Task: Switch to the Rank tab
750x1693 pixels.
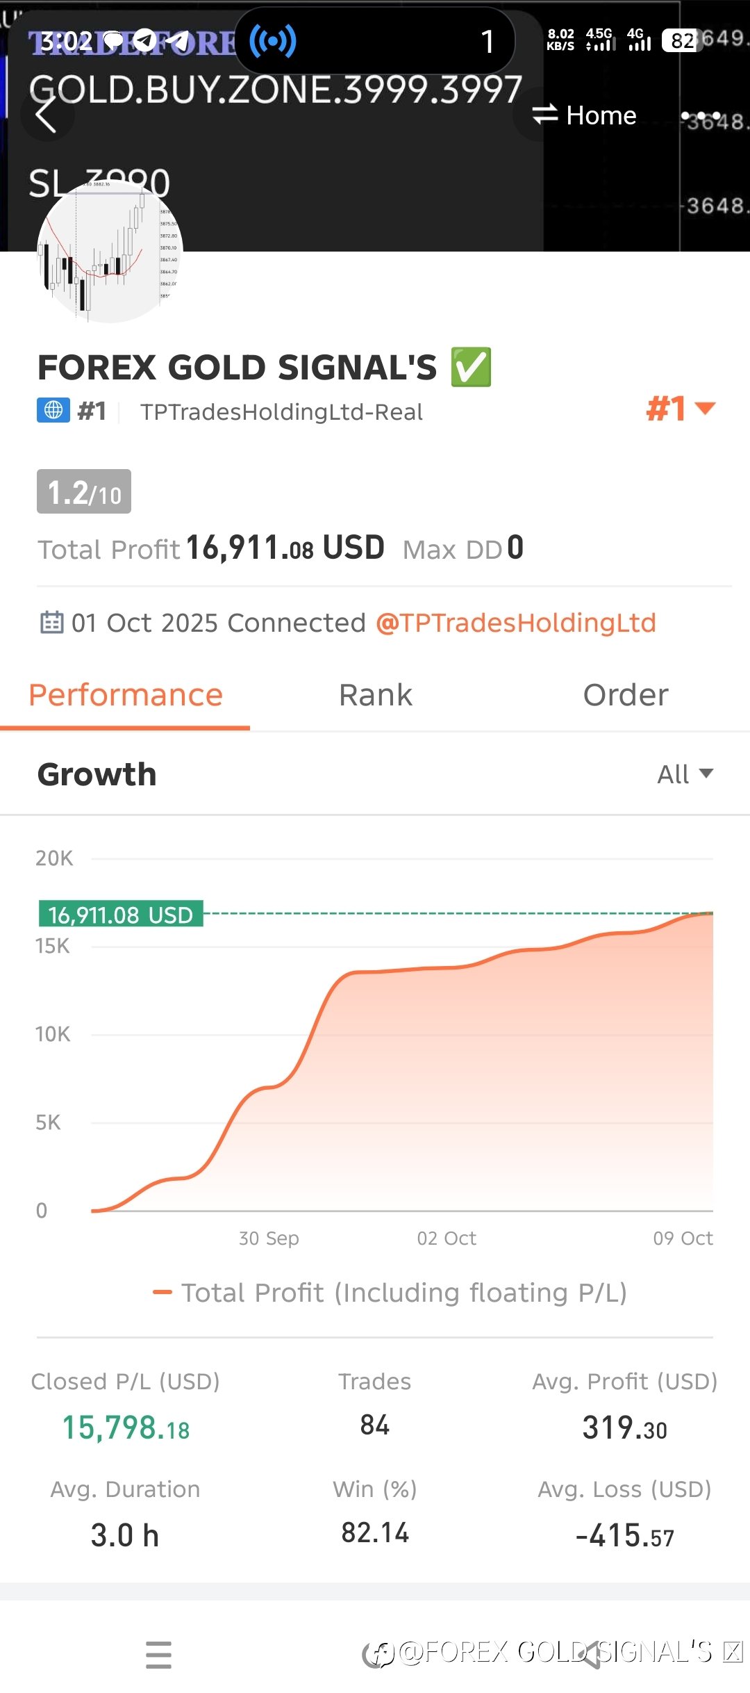Action: [x=375, y=695]
